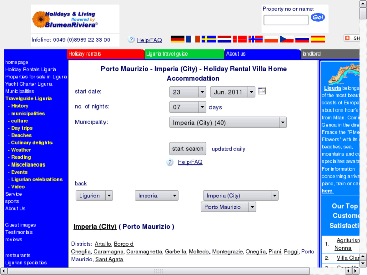Click the Spanish flag icon
Viewport: 367px width, 275px height.
(x=318, y=39)
